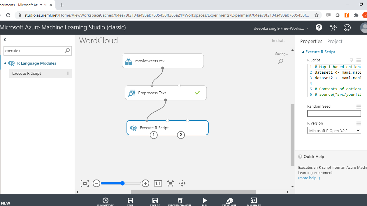
Task: Click the Publish To Gallery icon
Action: tap(254, 200)
